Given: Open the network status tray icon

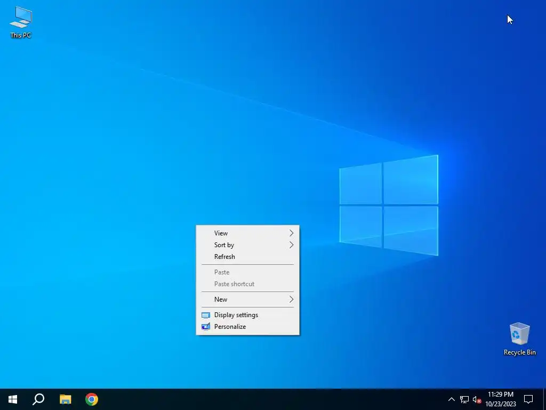Looking at the screenshot, I should 464,399.
